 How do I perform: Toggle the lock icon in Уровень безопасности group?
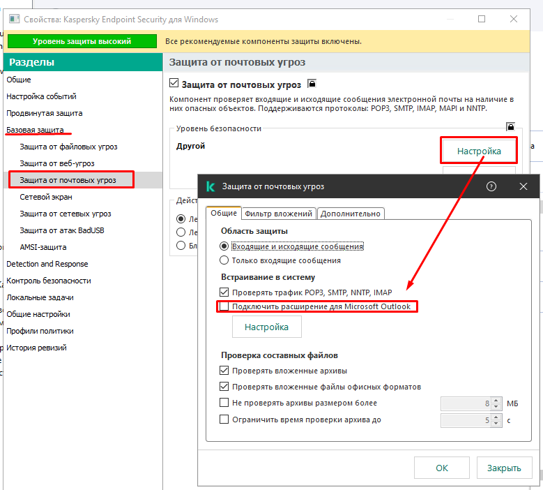point(510,126)
